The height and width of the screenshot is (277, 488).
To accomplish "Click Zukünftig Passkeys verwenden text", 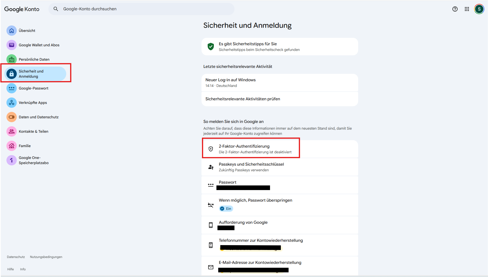I will coord(244,170).
